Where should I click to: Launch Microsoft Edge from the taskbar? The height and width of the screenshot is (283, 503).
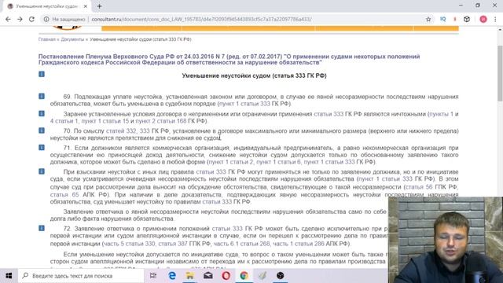pos(172,276)
